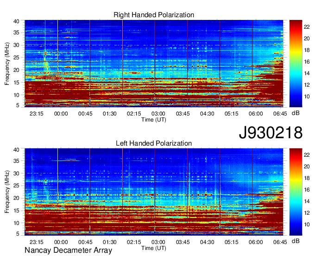Click the 25 MHz tick label of bottom plot
The height and width of the screenshot is (256, 315).
click(x=17, y=186)
